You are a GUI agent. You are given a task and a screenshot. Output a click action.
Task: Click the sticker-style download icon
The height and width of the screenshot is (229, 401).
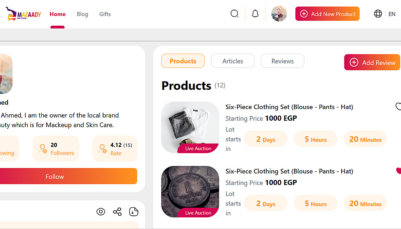click(134, 211)
